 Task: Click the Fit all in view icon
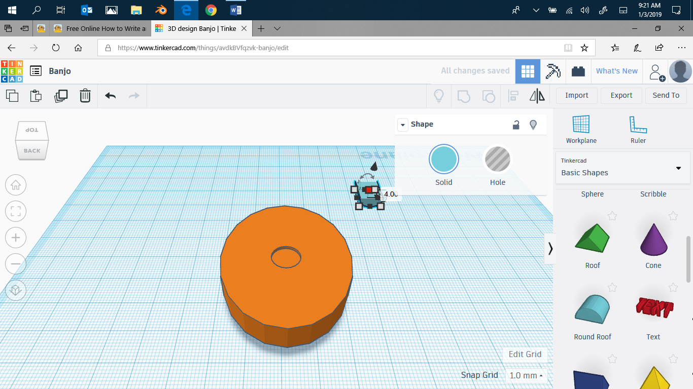point(16,211)
